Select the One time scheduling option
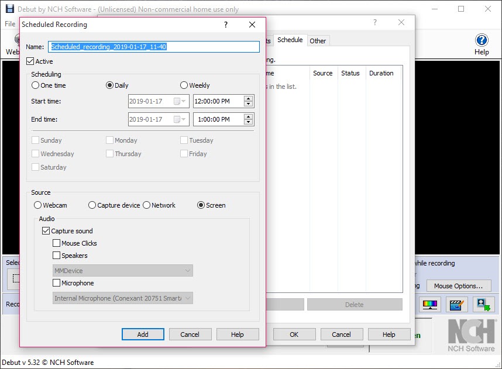The height and width of the screenshot is (369, 502). pos(35,85)
